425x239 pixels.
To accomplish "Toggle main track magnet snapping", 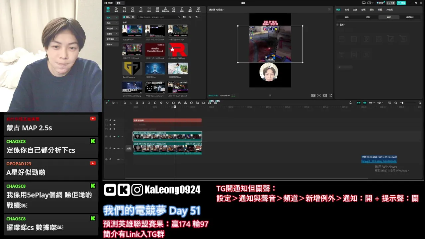I will [358, 103].
